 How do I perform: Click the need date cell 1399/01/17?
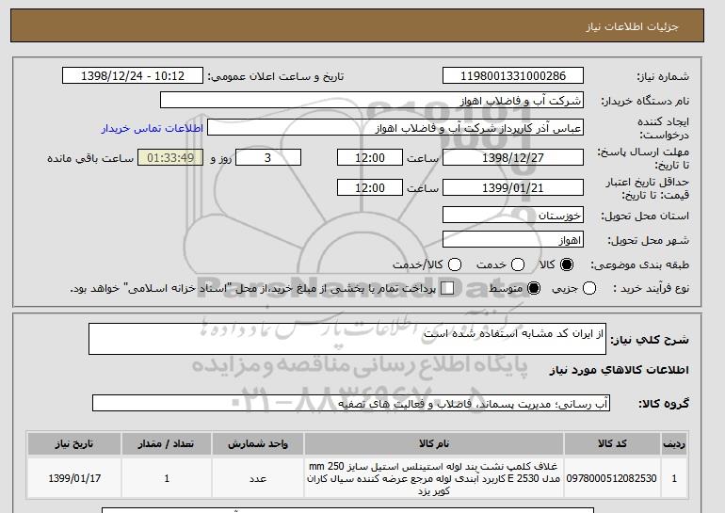click(74, 478)
